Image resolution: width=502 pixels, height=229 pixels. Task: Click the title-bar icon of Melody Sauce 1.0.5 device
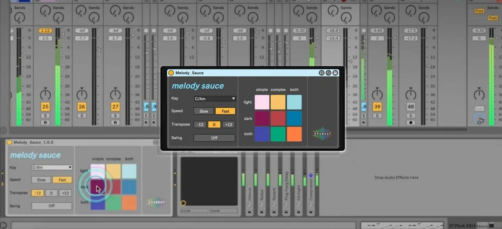point(155,142)
